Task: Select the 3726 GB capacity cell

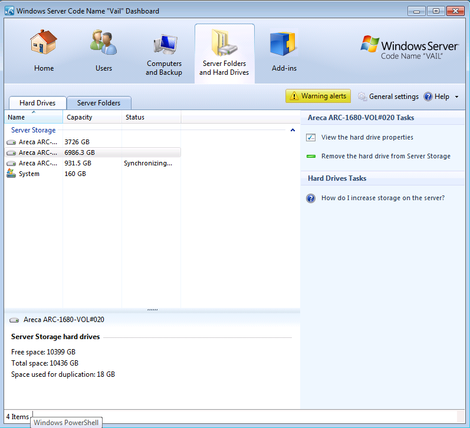Action: (x=77, y=142)
